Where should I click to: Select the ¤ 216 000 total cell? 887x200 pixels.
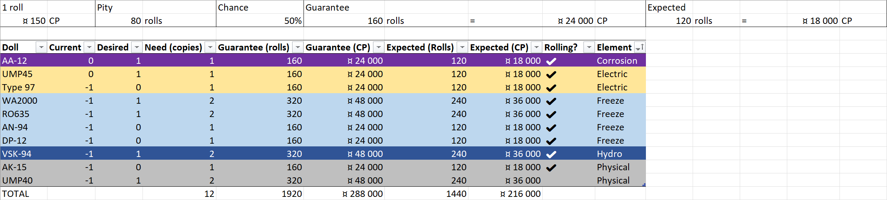[x=505, y=194]
